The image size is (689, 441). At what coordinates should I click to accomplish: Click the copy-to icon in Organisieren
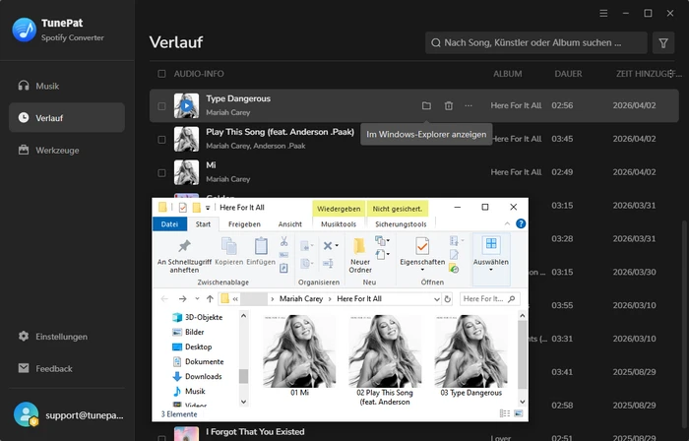pyautogui.click(x=306, y=264)
